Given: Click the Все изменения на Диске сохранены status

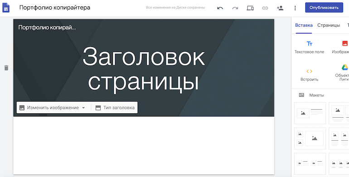Looking at the screenshot, I should point(175,8).
